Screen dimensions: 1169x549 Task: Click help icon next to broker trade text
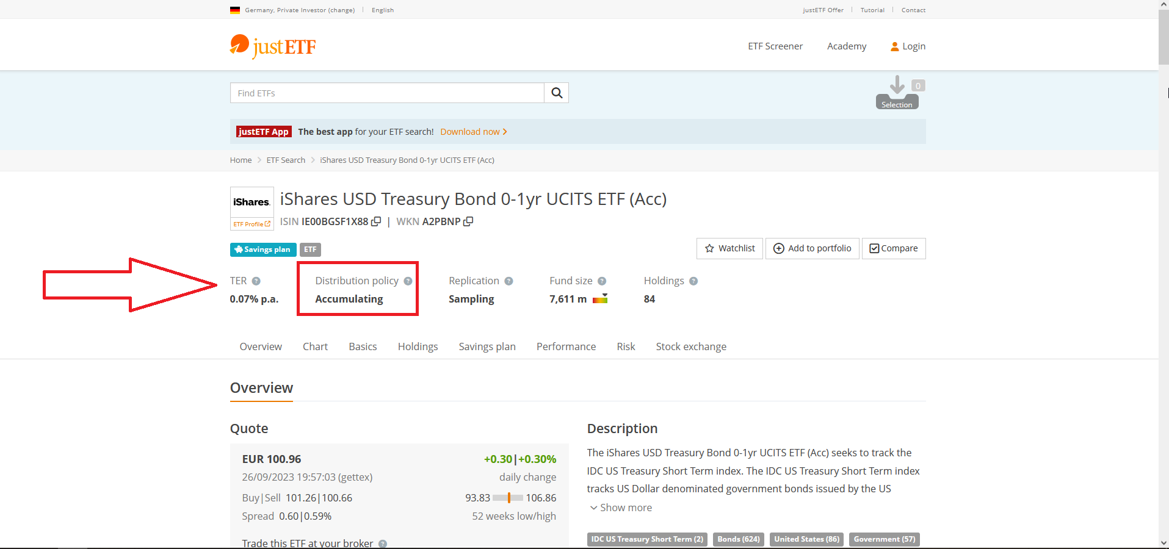click(383, 544)
